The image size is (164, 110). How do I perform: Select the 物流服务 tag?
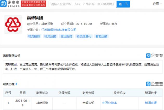[x=34, y=36]
